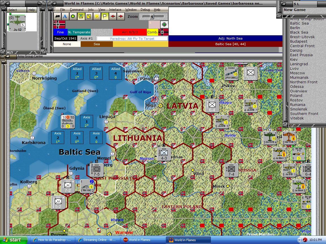The width and height of the screenshot is (326, 244).
Task: Select the Bf 109 F-3 fighter counter
Action: [299, 154]
